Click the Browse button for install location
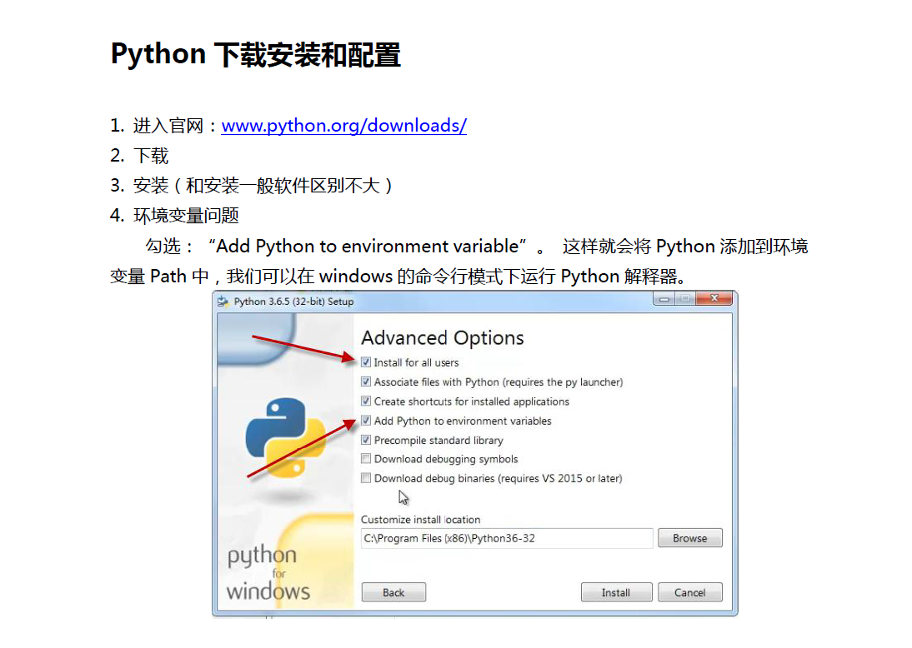The height and width of the screenshot is (648, 912). coord(689,538)
